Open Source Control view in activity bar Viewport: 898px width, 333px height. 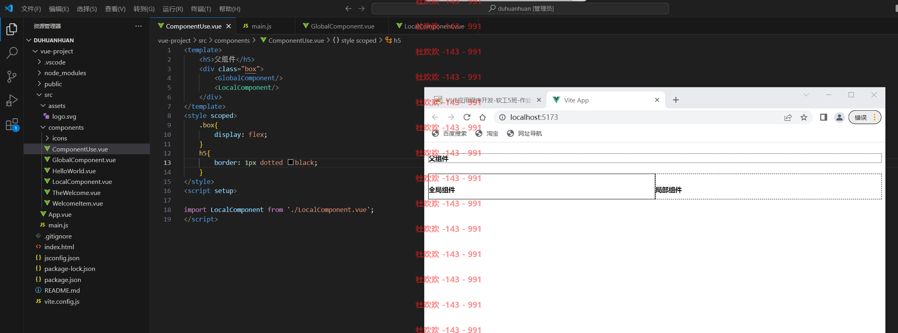(12, 76)
